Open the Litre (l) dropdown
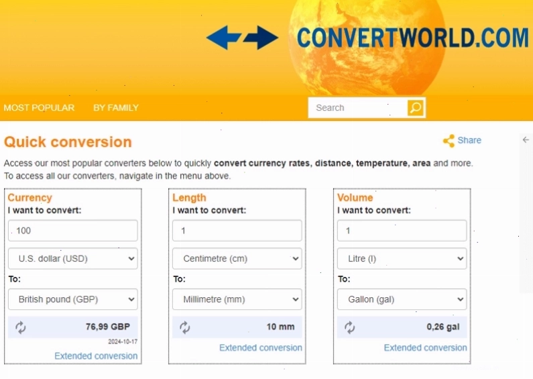This screenshot has height=379, width=533. [402, 258]
